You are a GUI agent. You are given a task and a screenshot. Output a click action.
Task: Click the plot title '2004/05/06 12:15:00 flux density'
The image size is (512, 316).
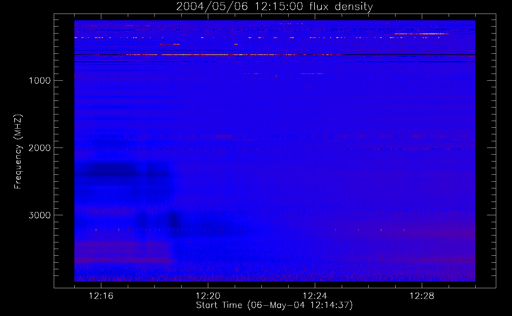click(x=274, y=7)
